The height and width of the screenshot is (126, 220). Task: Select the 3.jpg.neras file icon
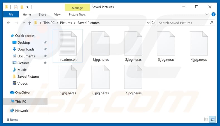pyautogui.click(x=166, y=43)
